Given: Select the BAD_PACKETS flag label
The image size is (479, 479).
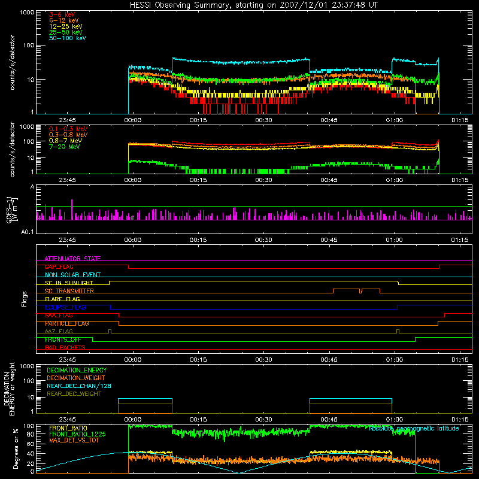Looking at the screenshot, I should pyautogui.click(x=65, y=347).
